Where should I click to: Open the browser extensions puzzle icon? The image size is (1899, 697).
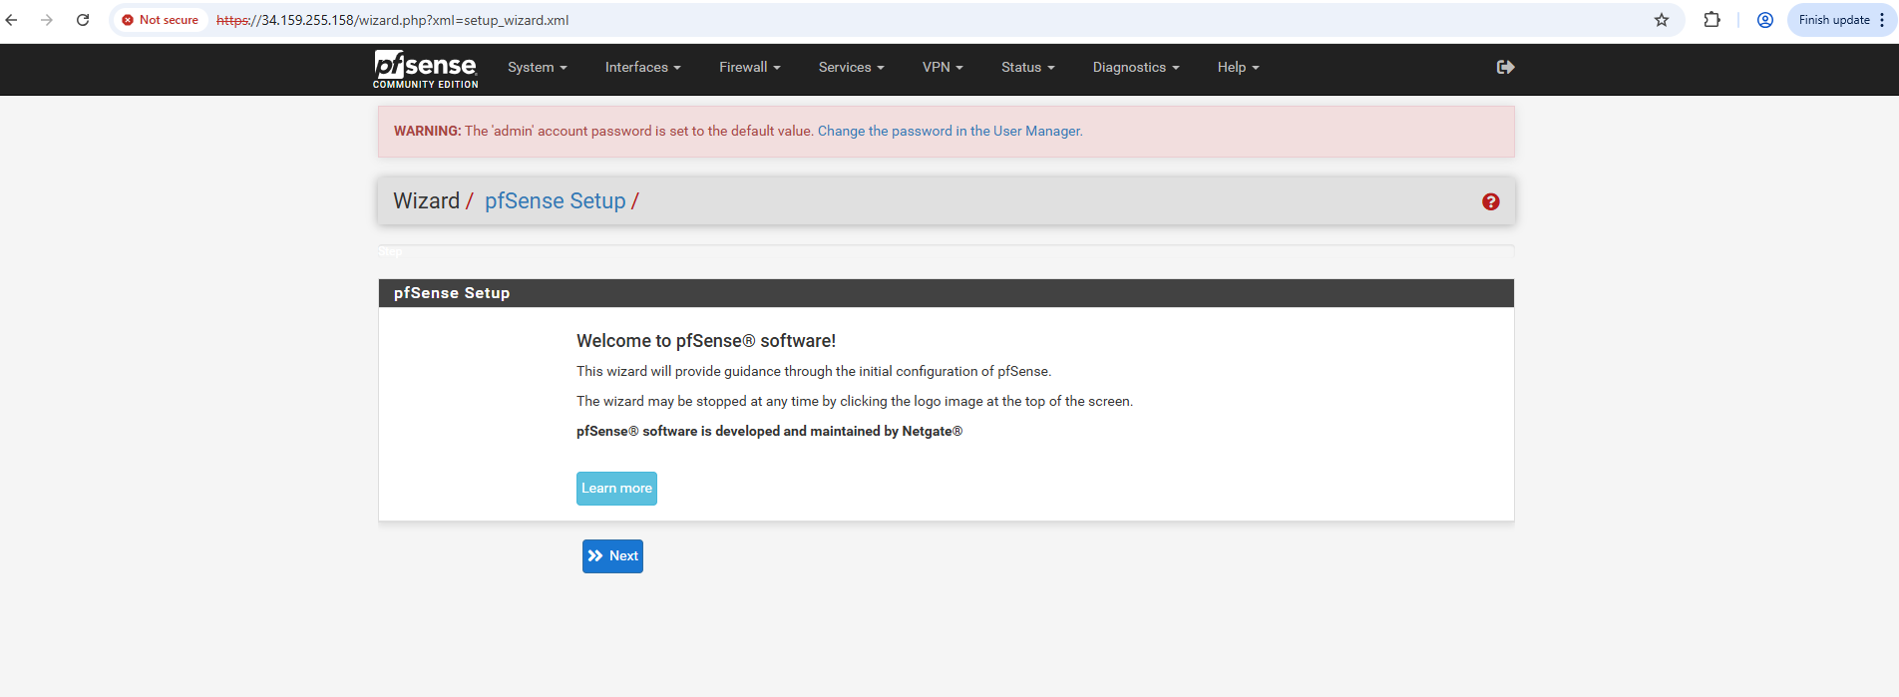click(1711, 20)
